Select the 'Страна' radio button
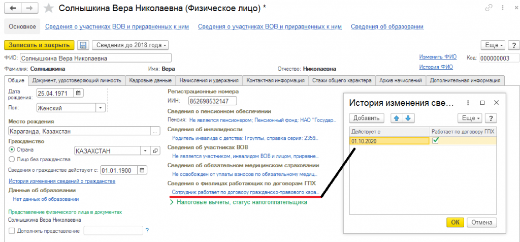The image size is (520, 242). [x=12, y=150]
